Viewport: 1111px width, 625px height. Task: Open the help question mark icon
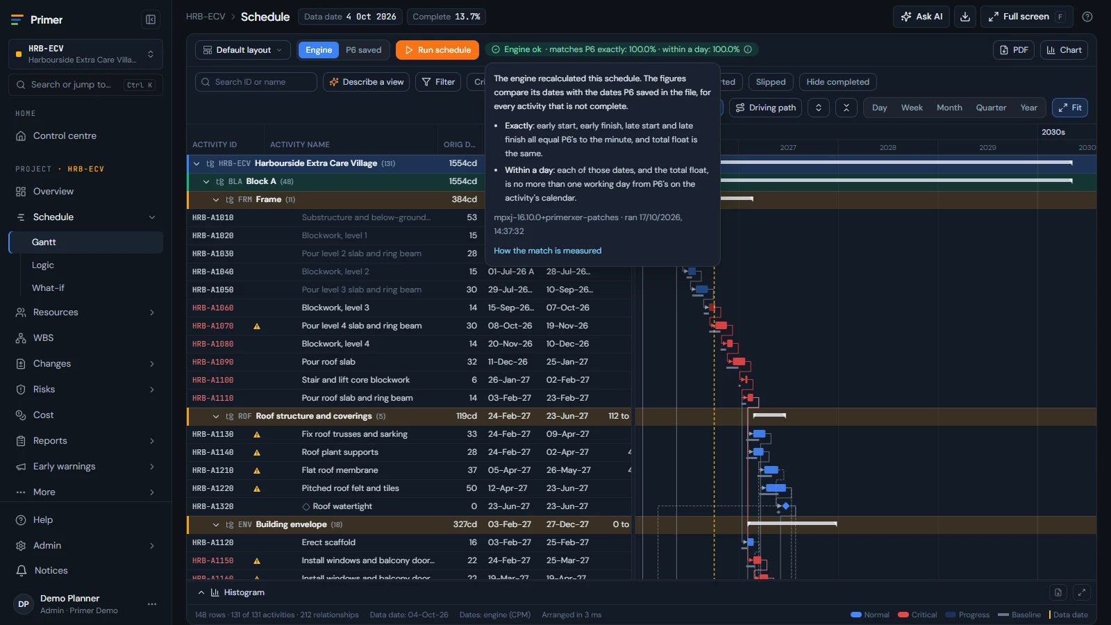click(1087, 17)
